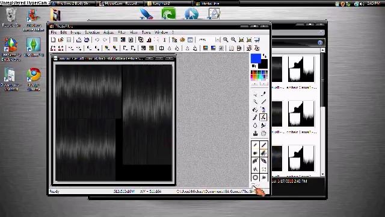Choose a color from the palette grid

click(259, 75)
